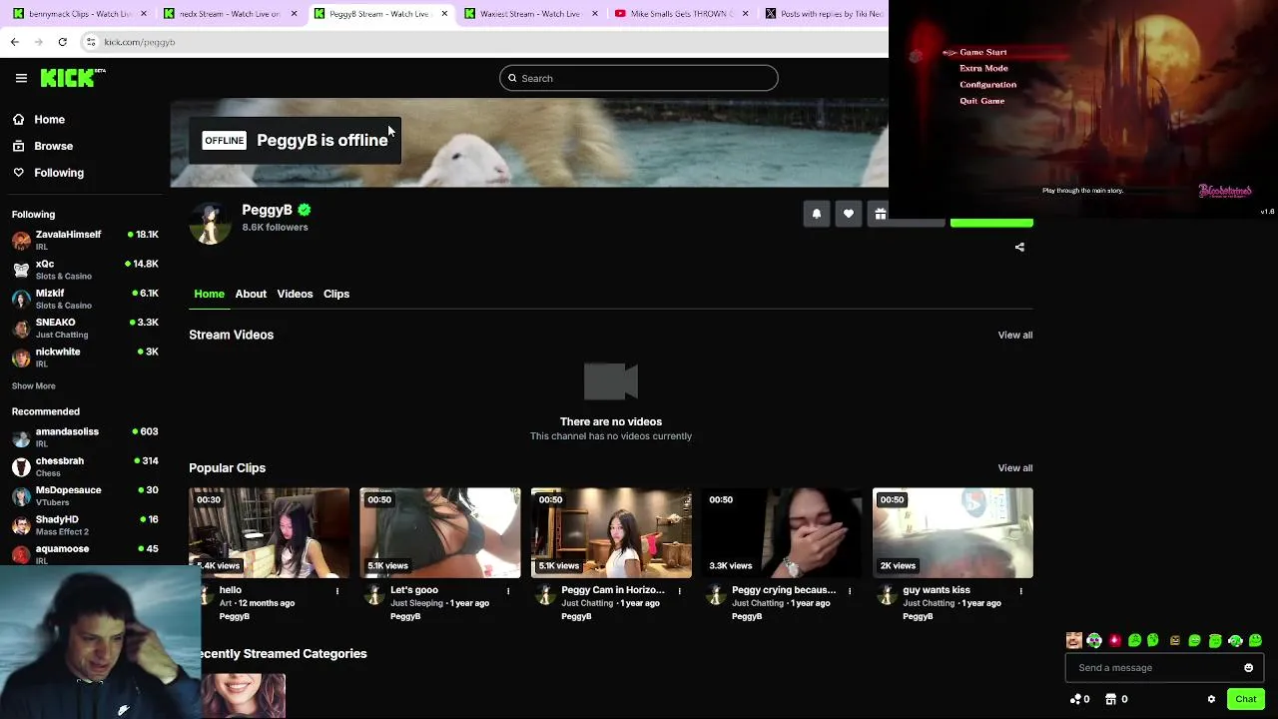The width and height of the screenshot is (1278, 719).
Task: Select Quit Game in Bloodstained game menu
Action: 981,101
